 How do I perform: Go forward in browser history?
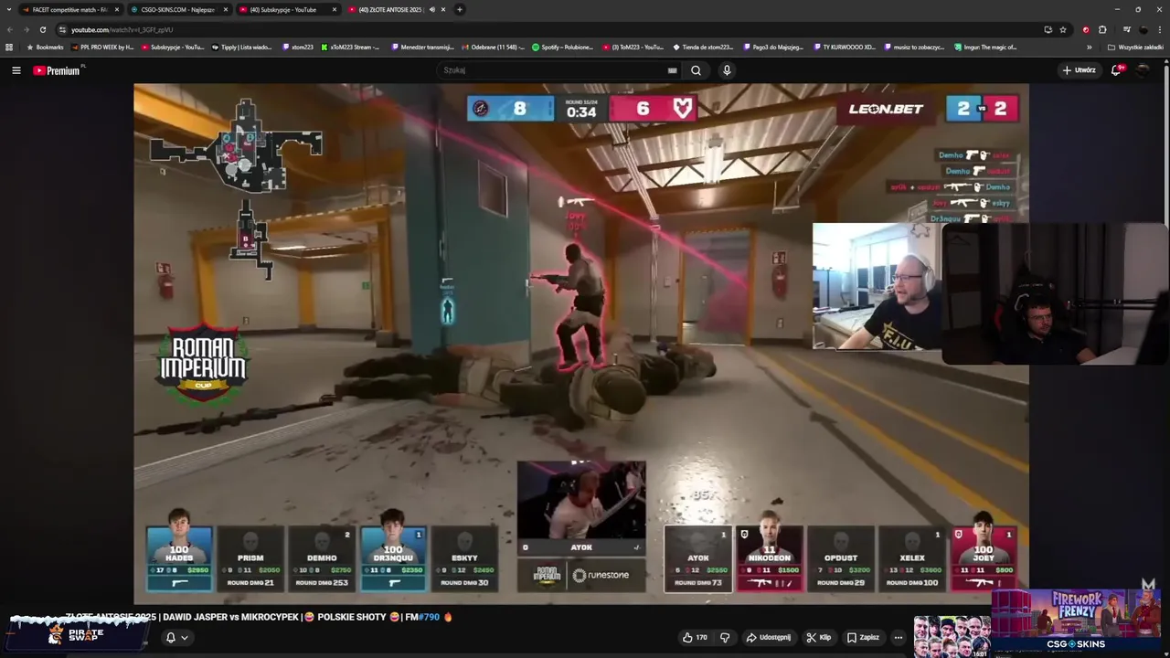26,29
